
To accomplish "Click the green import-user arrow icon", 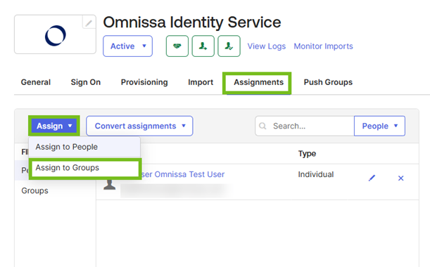I will pyautogui.click(x=203, y=46).
